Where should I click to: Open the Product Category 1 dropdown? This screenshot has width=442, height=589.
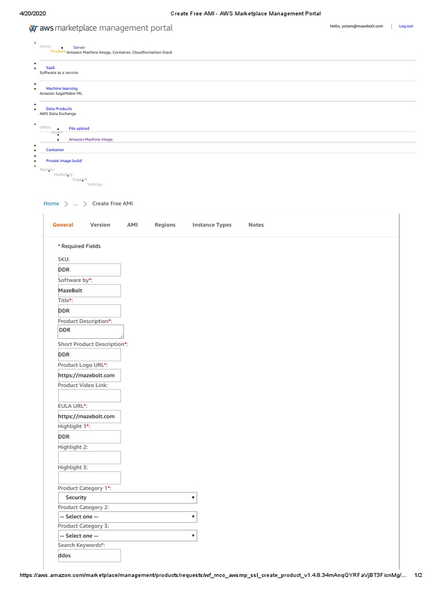click(127, 498)
